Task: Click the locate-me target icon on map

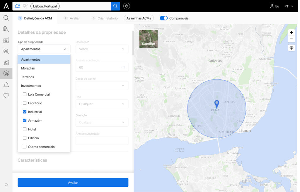Action: pyautogui.click(x=291, y=48)
